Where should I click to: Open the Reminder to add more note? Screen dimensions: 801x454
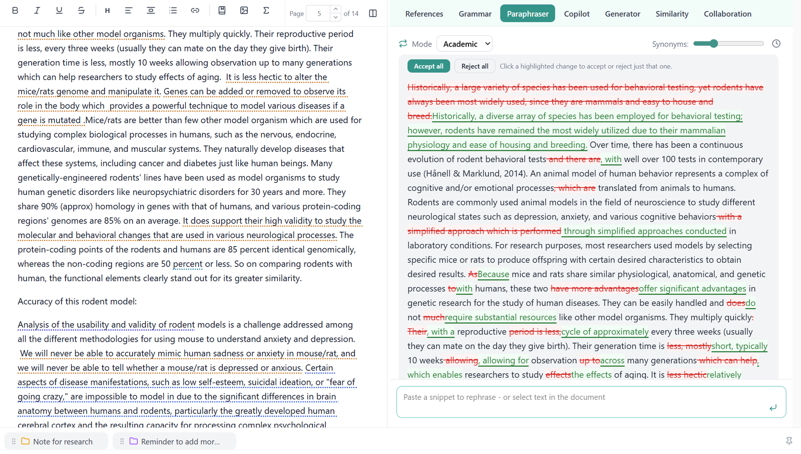point(174,441)
